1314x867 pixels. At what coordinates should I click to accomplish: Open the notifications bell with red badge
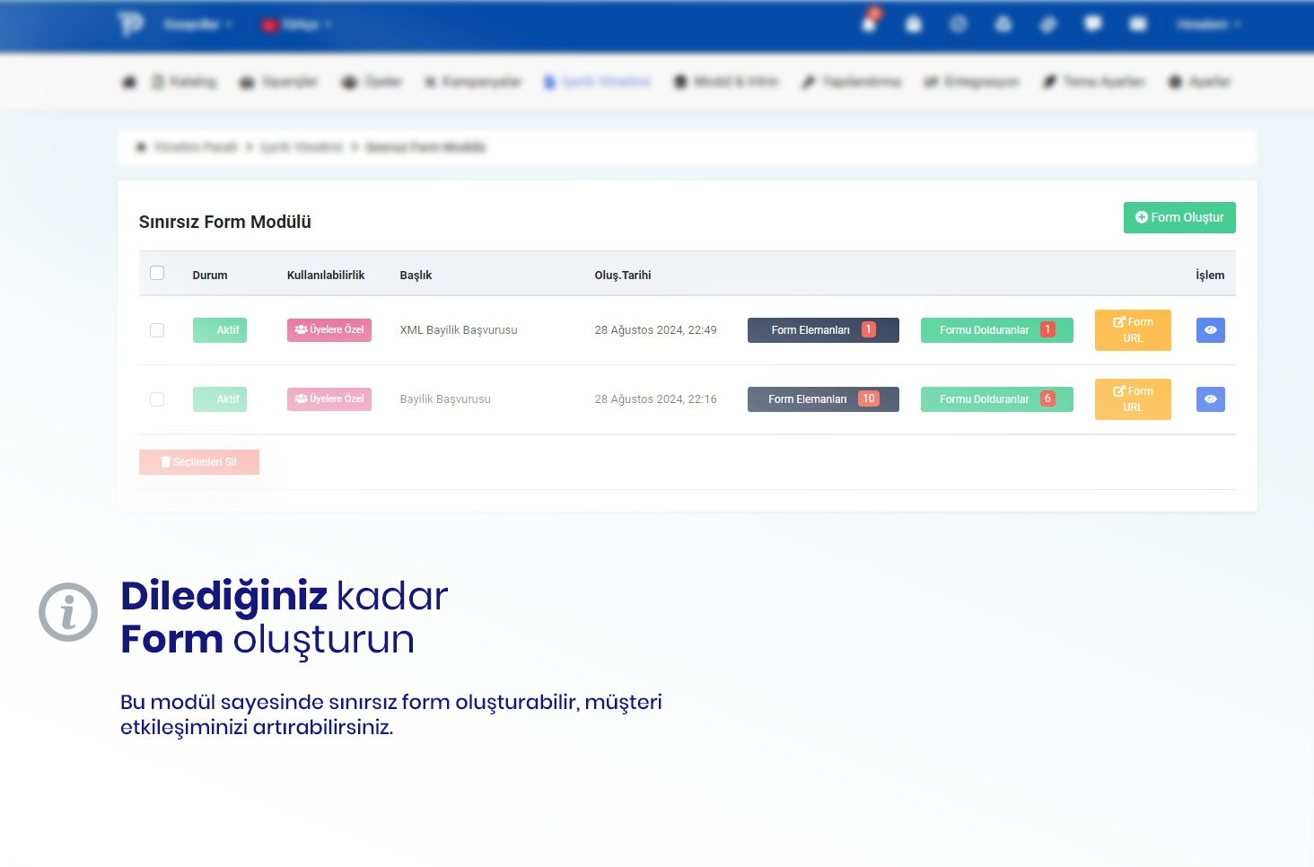[x=869, y=23]
